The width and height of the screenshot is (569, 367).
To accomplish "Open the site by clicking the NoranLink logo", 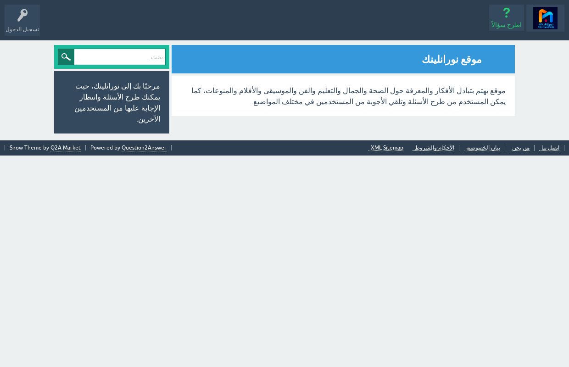I will click(546, 18).
